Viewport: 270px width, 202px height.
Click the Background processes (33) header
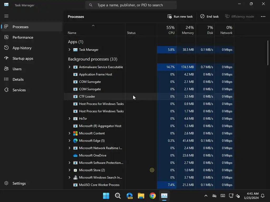[x=93, y=59]
